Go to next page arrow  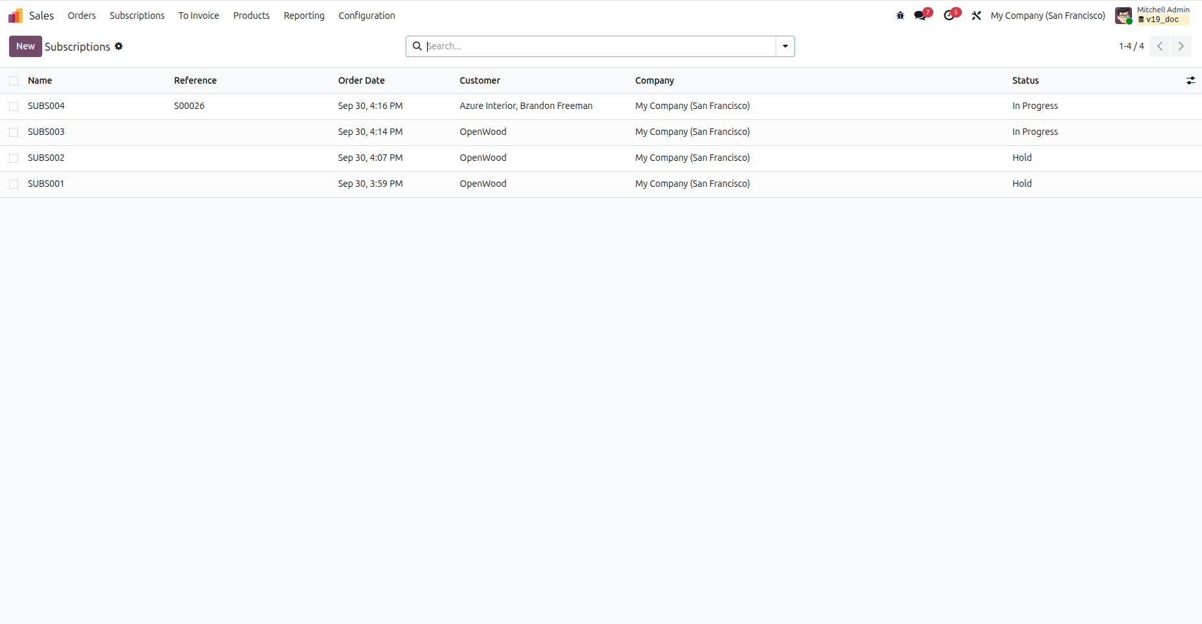(1181, 46)
